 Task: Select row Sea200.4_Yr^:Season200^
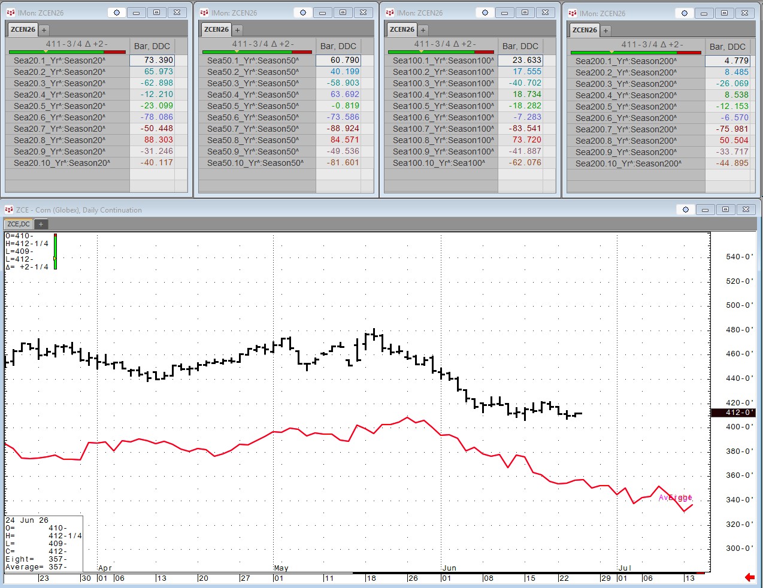tap(636, 95)
